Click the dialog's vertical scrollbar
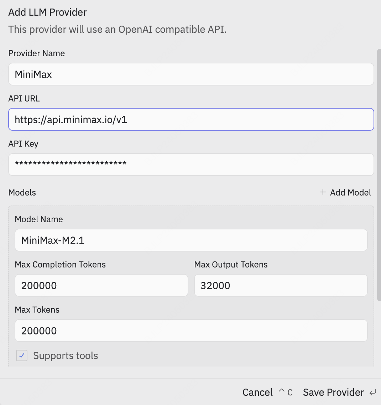Viewport: 381px width, 405px height. [x=379, y=175]
